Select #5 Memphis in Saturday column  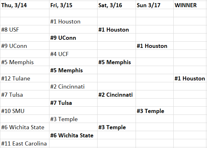point(117,62)
